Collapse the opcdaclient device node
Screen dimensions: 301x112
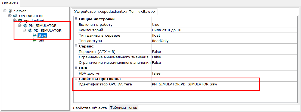pos(14,21)
